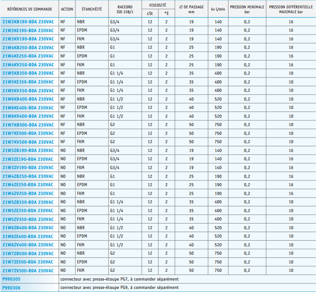Click the RÉFÉRENCES DE COMMANDE column header
The width and height of the screenshot is (316, 292).
coord(29,9)
